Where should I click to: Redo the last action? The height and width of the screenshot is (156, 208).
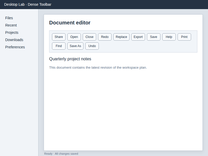tap(105, 37)
